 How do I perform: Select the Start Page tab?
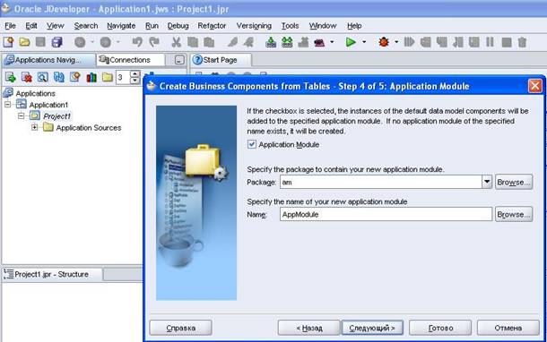[220, 60]
